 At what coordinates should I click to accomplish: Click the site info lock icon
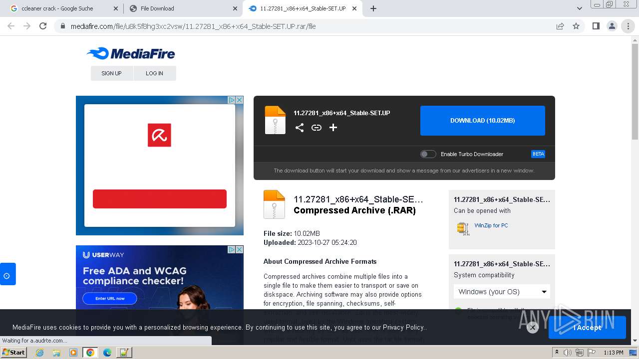63,26
